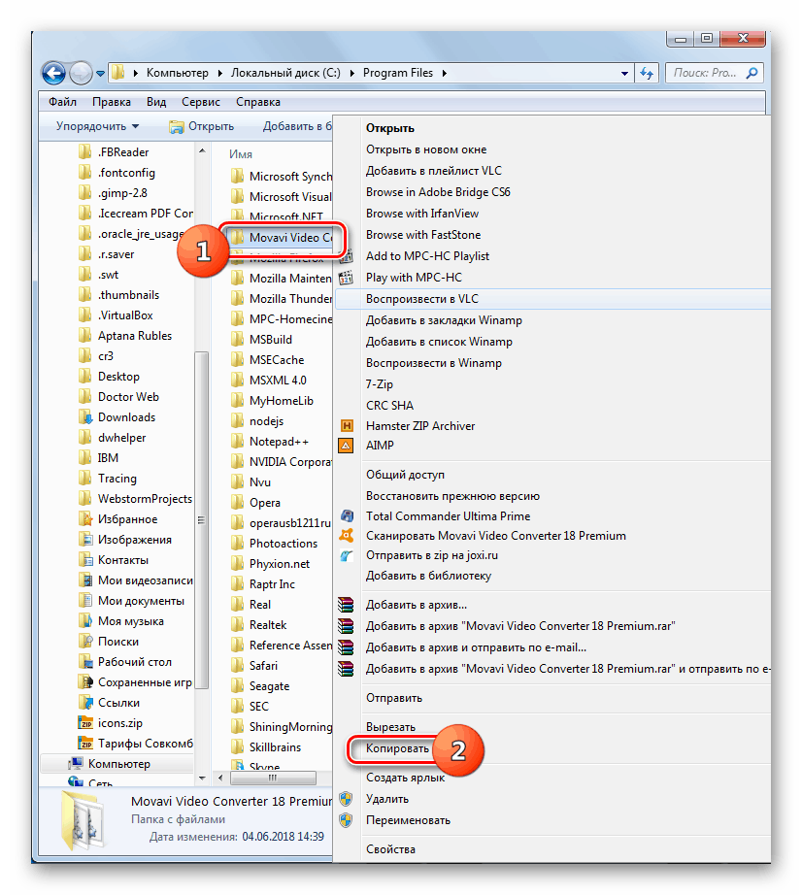Screen dimensions: 802x895
Task: Open the Файл menu
Action: coord(62,102)
